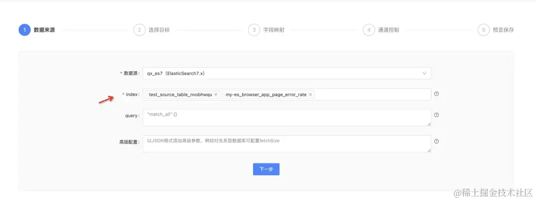
Task: Click the test_source_table_nvobhwqu tag text
Action: point(181,95)
